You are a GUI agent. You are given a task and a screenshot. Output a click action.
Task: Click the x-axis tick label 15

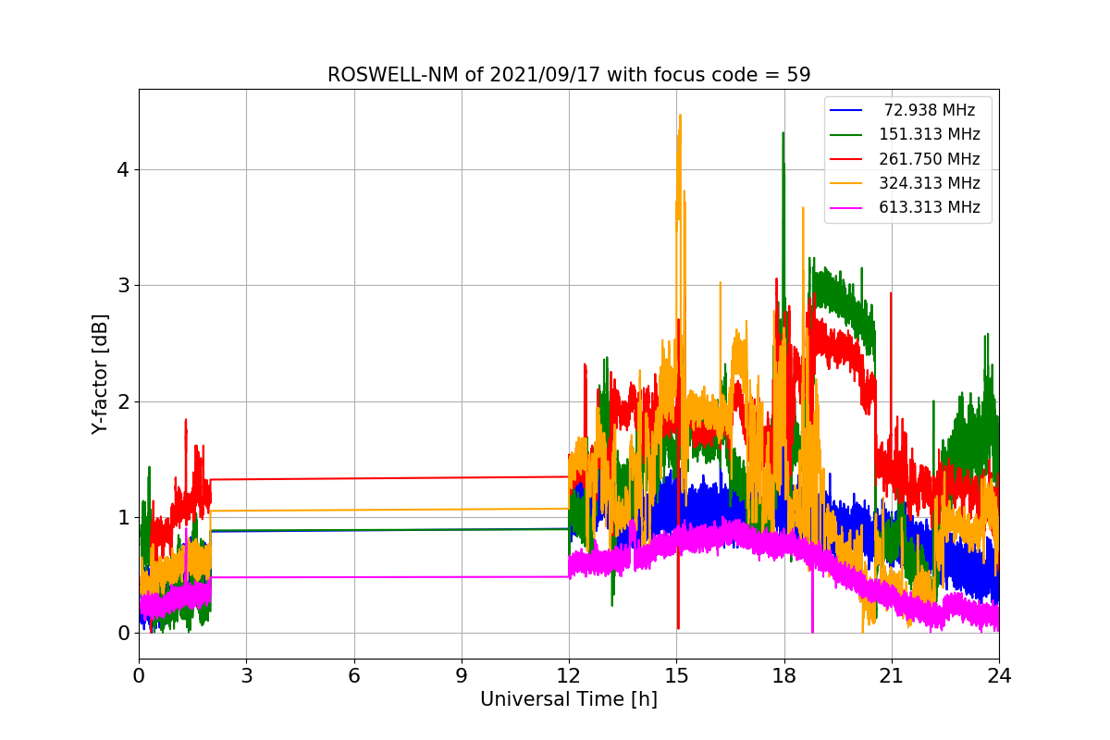[x=676, y=676]
